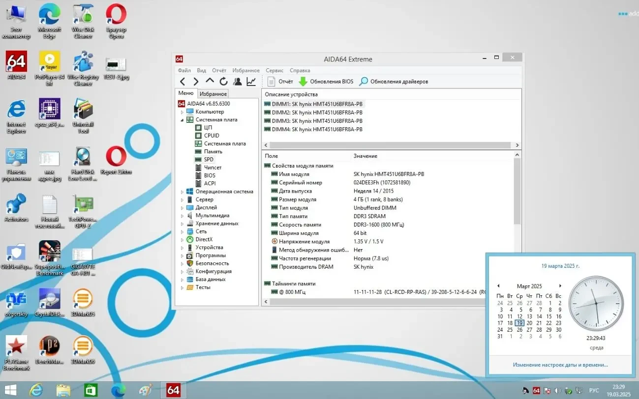Go forward with the AIDA64 forward arrow
This screenshot has height=399, width=639.
[196, 82]
